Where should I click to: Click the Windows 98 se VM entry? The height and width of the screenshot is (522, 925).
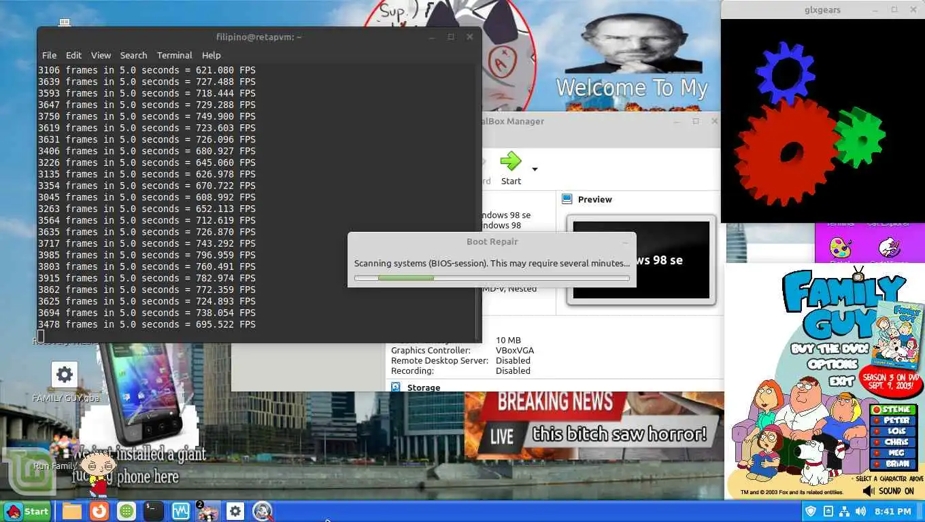506,215
